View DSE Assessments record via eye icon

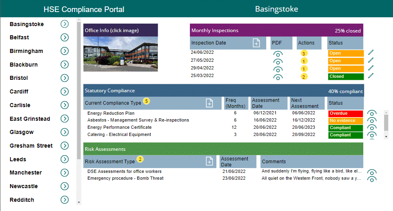pos(372,172)
